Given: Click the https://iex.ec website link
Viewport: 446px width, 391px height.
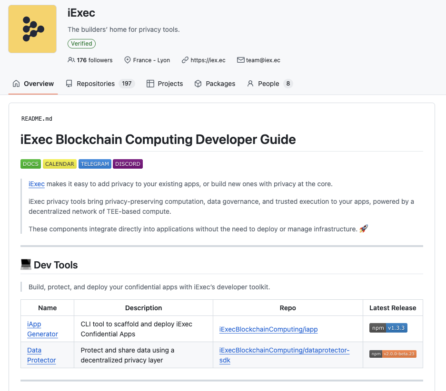Looking at the screenshot, I should tap(208, 60).
